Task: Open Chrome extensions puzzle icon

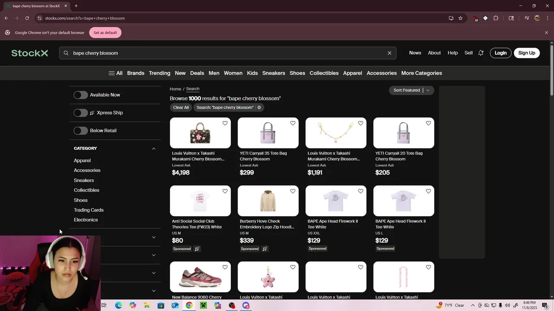Action: pyautogui.click(x=496, y=18)
